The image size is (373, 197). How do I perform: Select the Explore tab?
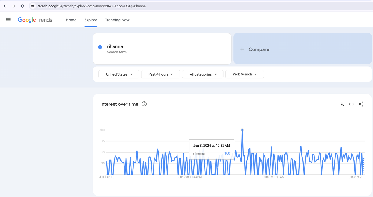coord(91,20)
